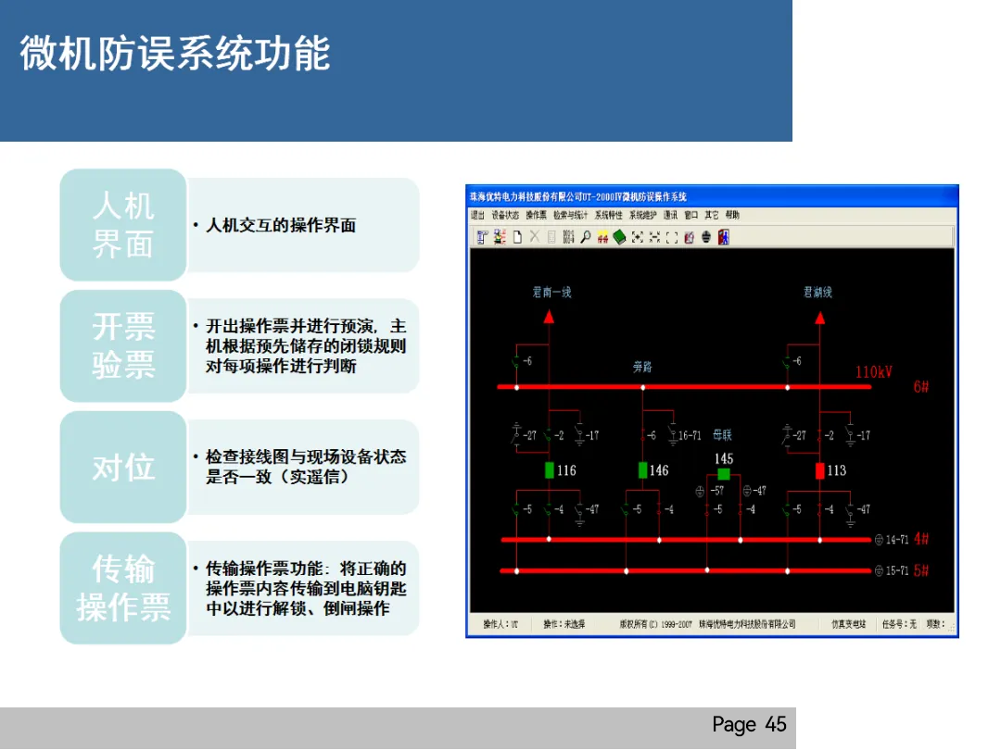Open the 操作票 dropdown menu
This screenshot has width=1001, height=750.
(537, 214)
